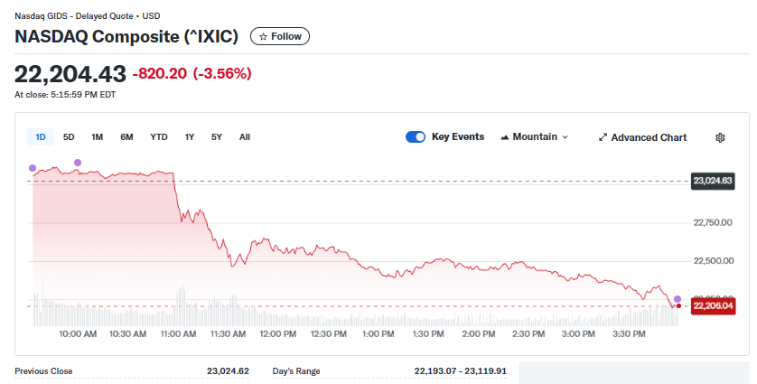Open the Advanced Chart view
This screenshot has width=757, height=384.
point(649,137)
